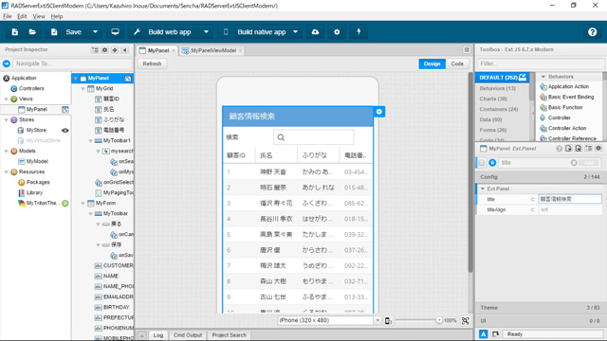Image resolution: width=607 pixels, height=341 pixels.
Task: Toggle the square checkbox left of config filter
Action: (482, 163)
